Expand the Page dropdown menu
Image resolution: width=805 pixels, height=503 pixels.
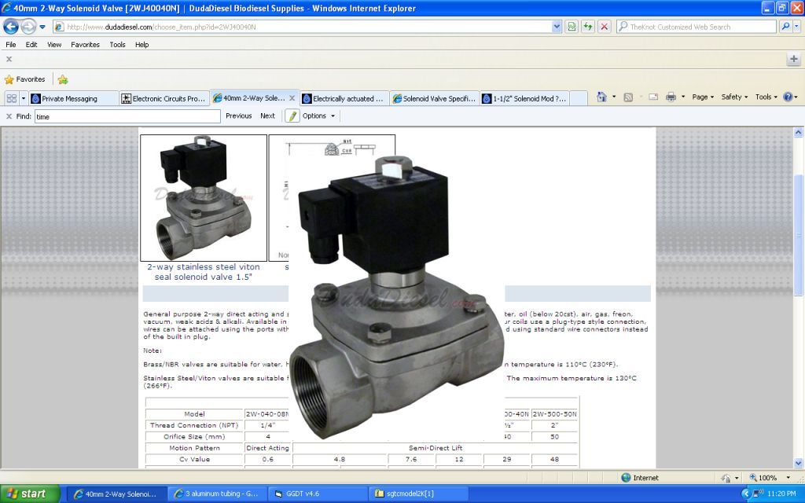tap(703, 97)
